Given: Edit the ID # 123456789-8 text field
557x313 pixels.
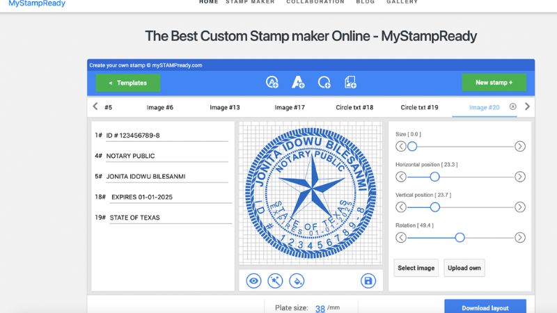Looking at the screenshot, I should (166, 135).
